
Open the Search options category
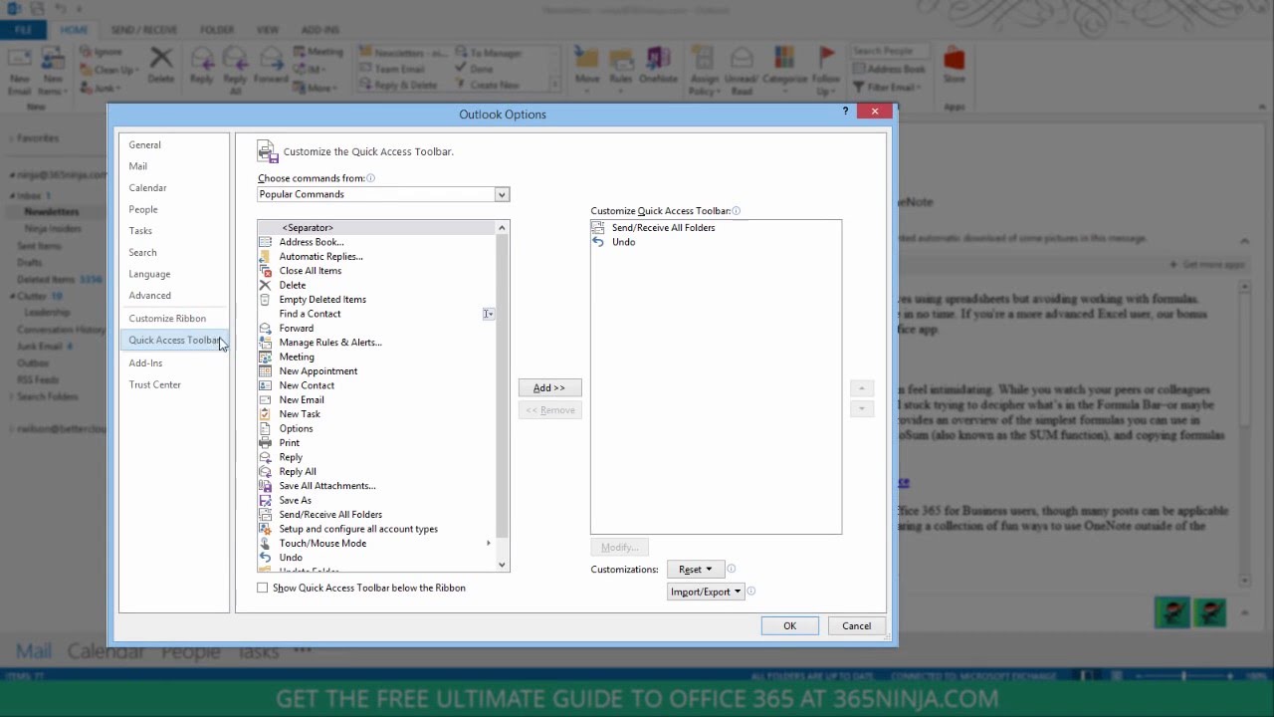click(x=142, y=252)
